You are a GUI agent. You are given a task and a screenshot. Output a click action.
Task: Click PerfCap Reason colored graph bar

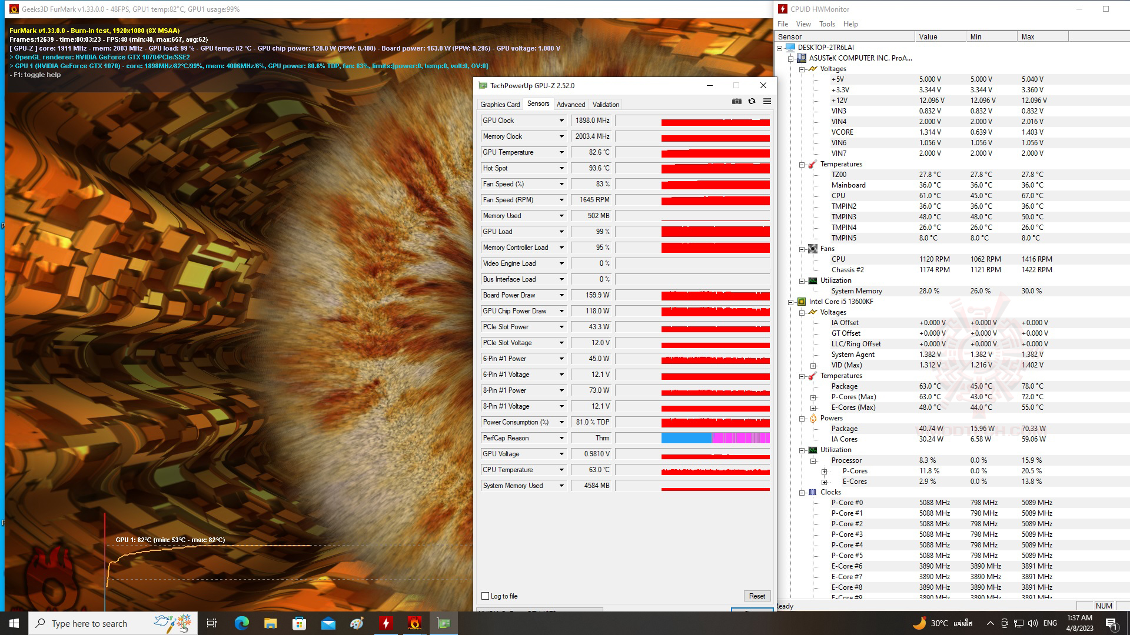pyautogui.click(x=715, y=438)
